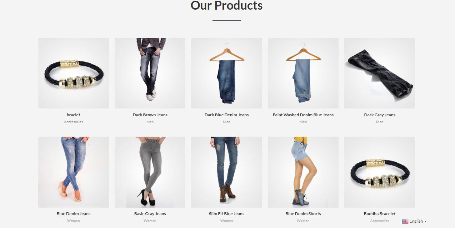Open the braclet product image
455x228 pixels.
(x=74, y=73)
